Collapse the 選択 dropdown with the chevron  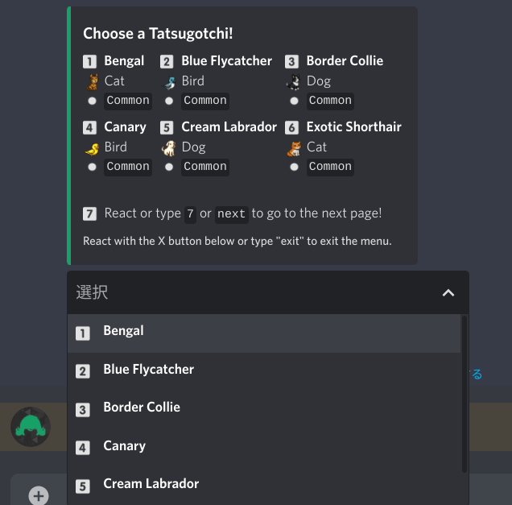pos(448,292)
